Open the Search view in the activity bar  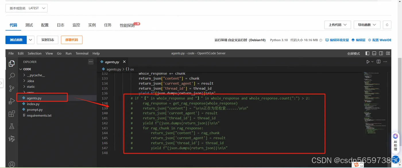tap(12, 76)
